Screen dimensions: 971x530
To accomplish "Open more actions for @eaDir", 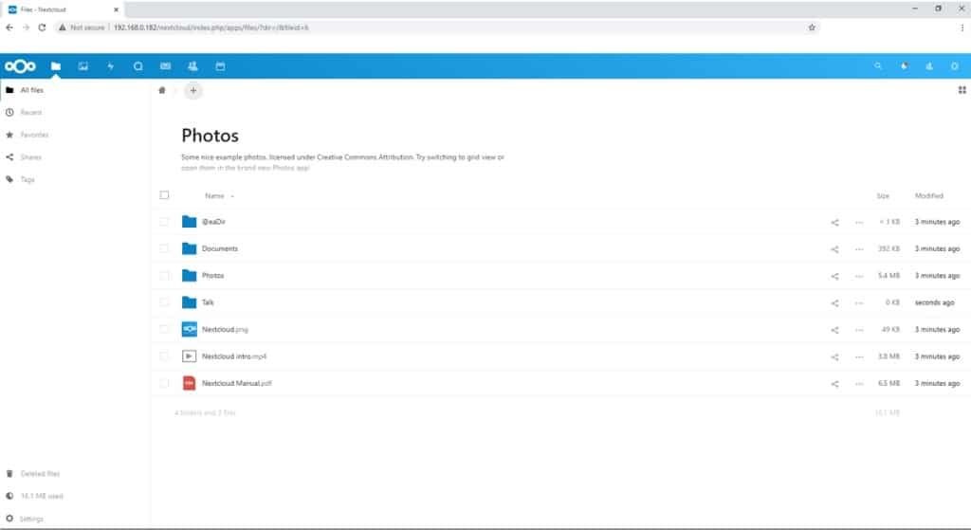I will coord(859,222).
